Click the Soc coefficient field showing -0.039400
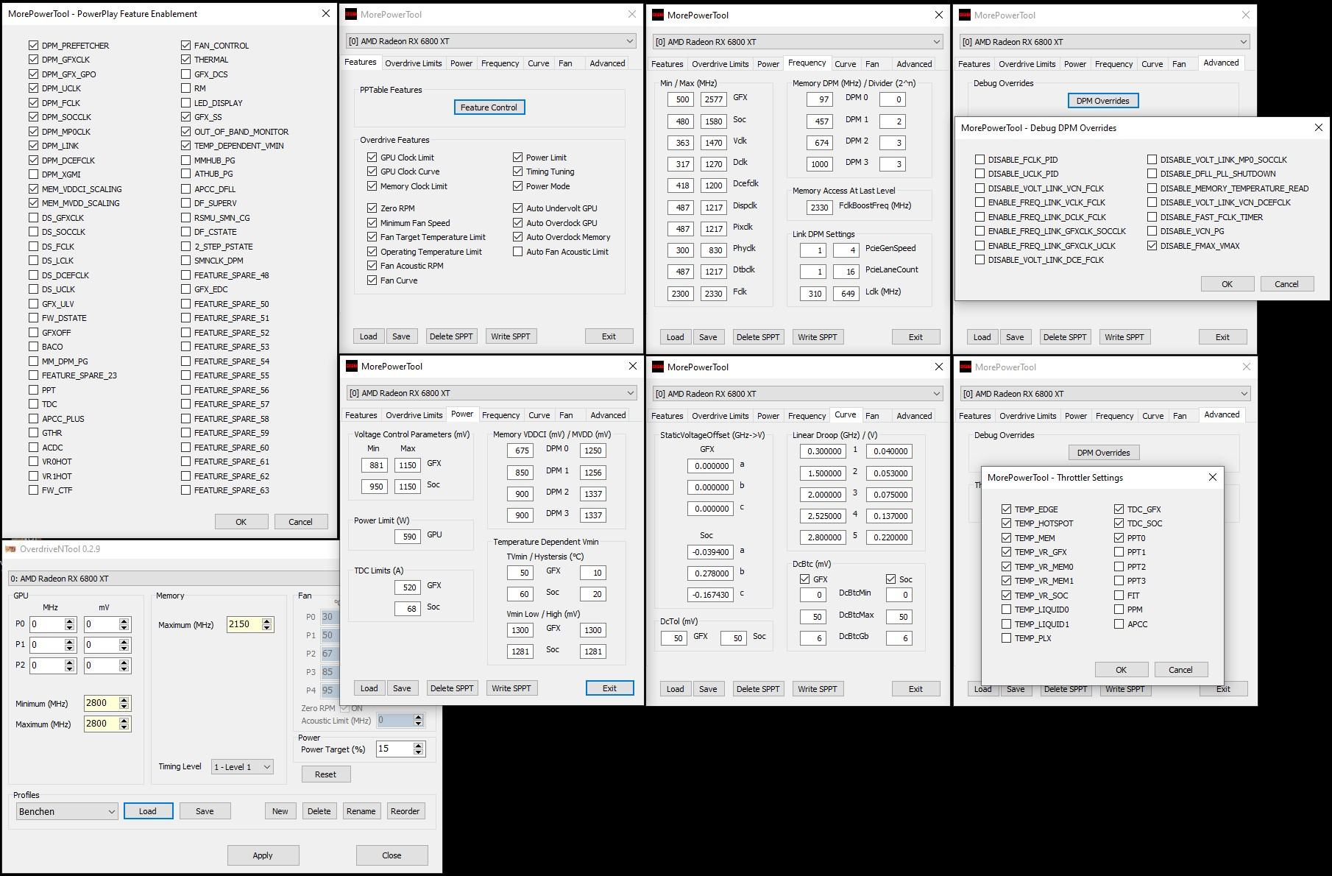This screenshot has width=1332, height=876. pyautogui.click(x=710, y=552)
